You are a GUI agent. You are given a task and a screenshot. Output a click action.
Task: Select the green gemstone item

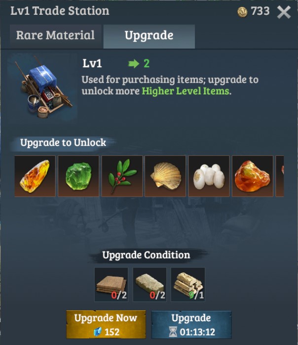[x=78, y=176]
